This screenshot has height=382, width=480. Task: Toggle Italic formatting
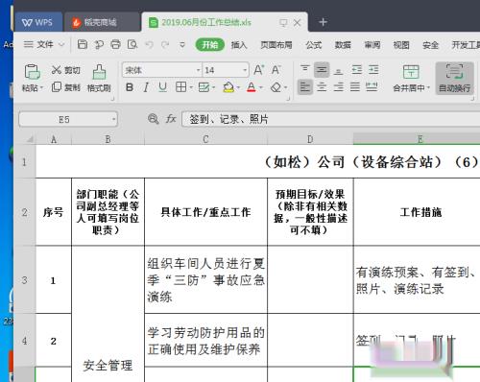click(146, 87)
